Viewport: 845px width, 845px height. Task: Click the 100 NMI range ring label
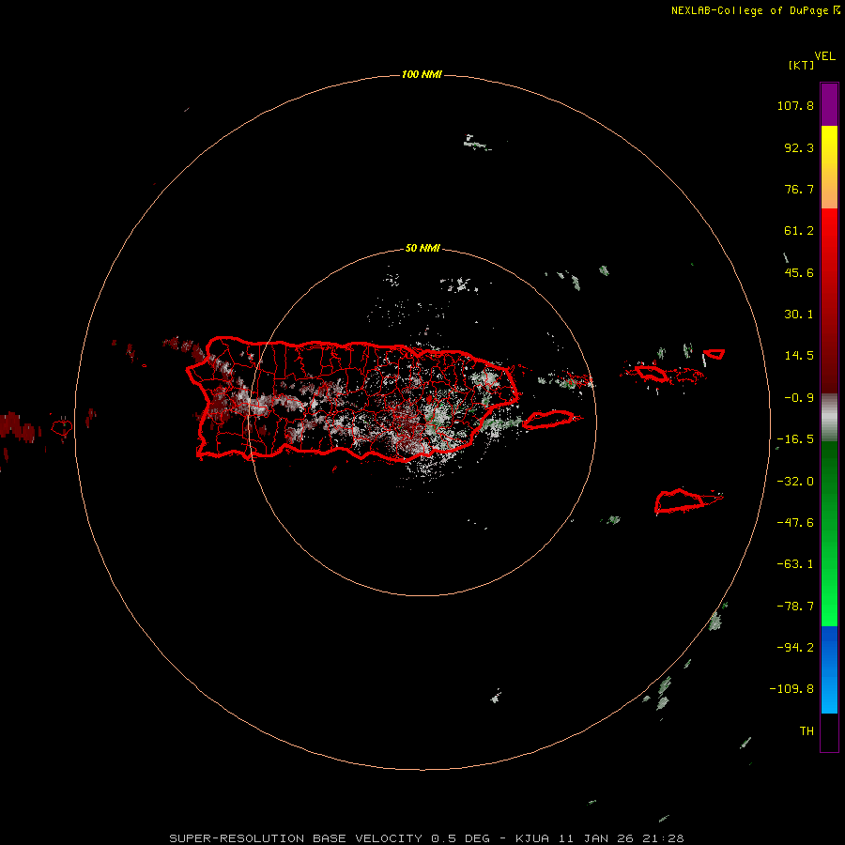point(422,74)
